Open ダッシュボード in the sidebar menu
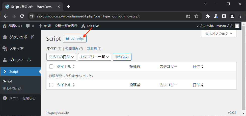This screenshot has width=246, height=116. click(x=21, y=37)
